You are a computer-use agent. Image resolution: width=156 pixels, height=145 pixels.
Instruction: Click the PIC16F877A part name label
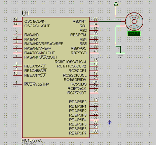coord(32,140)
